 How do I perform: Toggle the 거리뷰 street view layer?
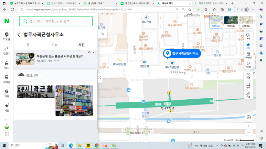(x=248, y=65)
